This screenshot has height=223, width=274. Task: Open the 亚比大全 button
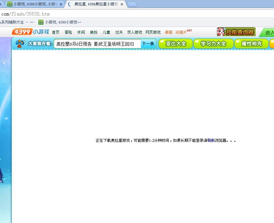[x=176, y=44]
